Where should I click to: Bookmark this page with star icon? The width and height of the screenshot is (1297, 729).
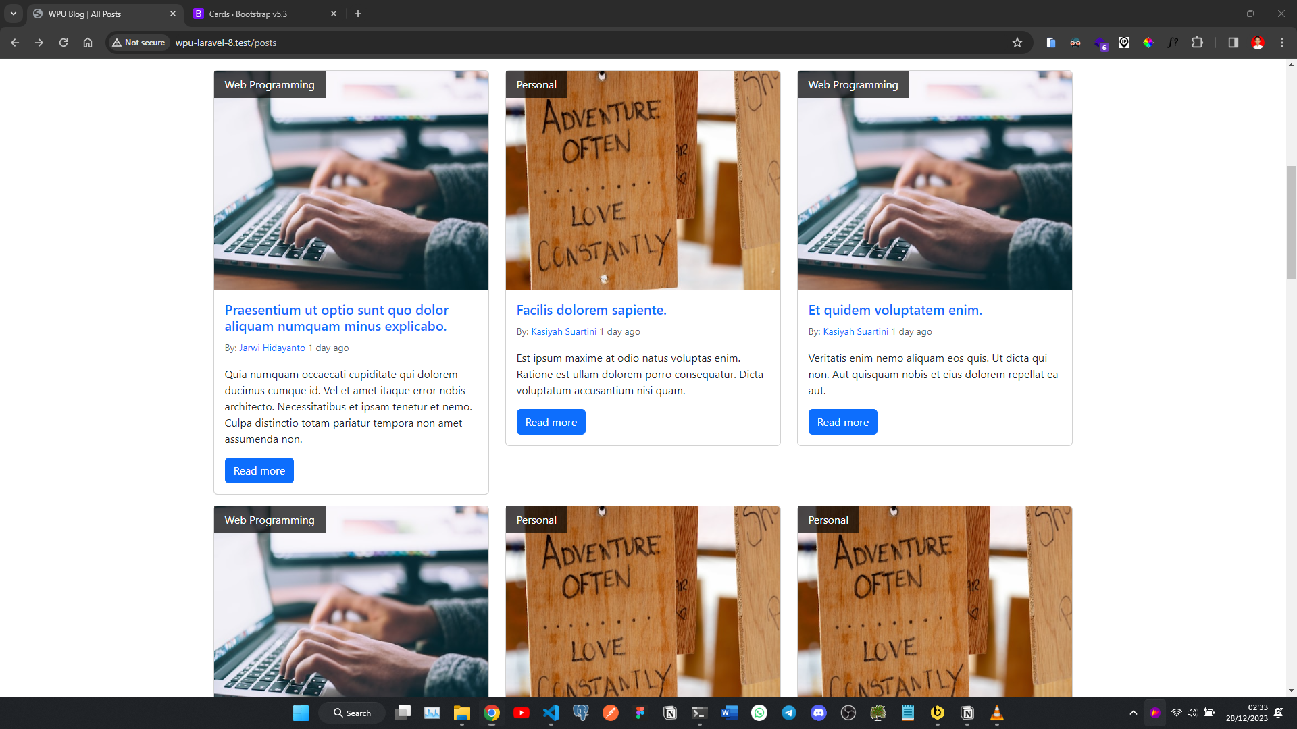[x=1017, y=43]
